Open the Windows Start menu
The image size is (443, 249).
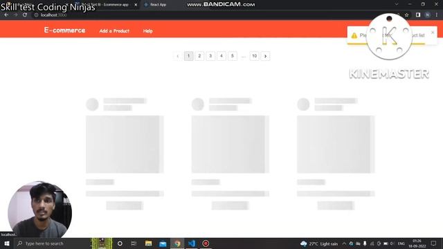click(7, 243)
